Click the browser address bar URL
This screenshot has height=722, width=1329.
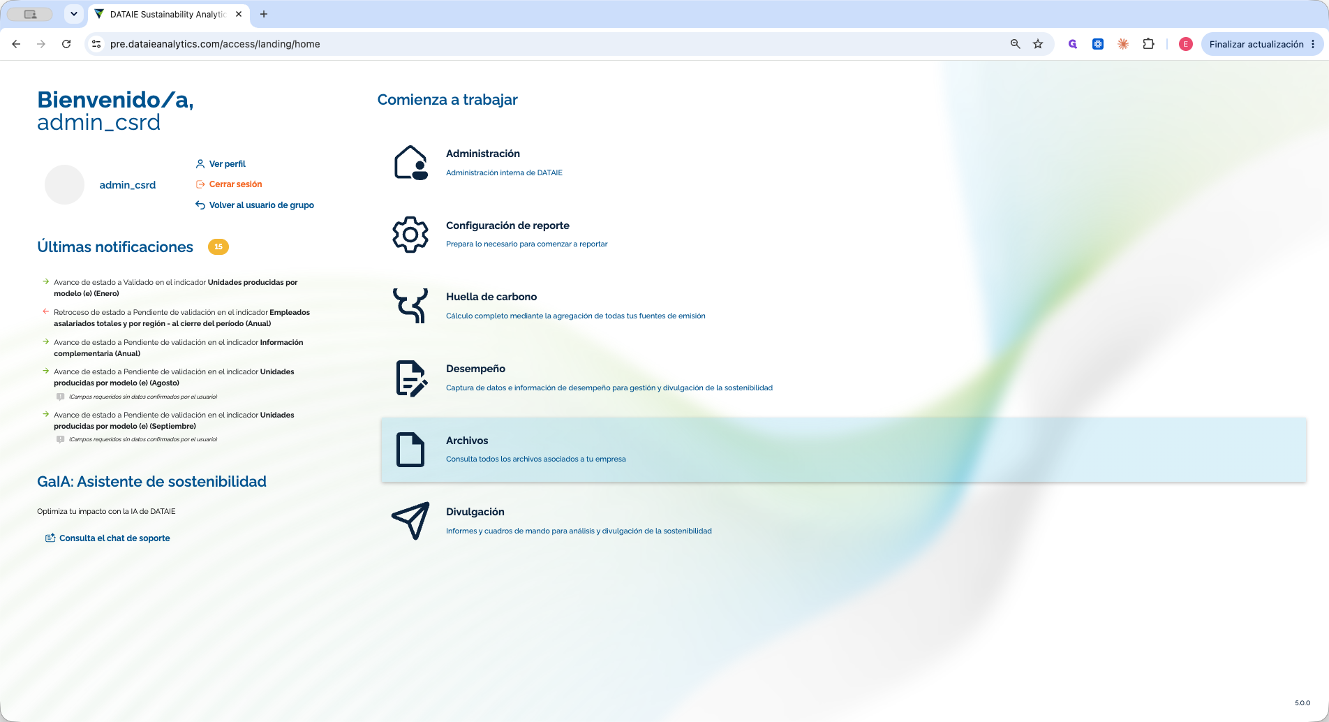tap(215, 44)
